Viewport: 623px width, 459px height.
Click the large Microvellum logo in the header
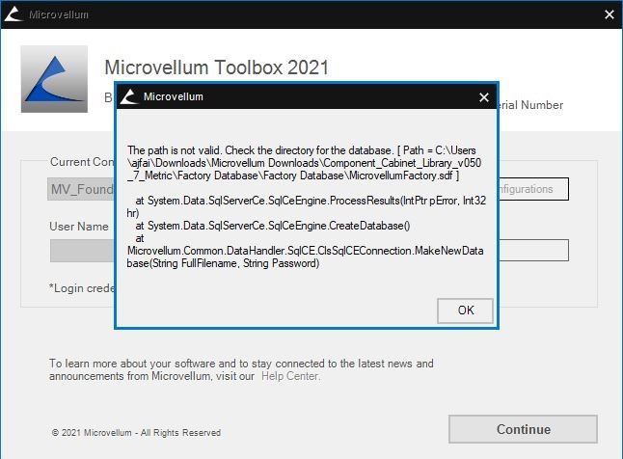point(54,79)
